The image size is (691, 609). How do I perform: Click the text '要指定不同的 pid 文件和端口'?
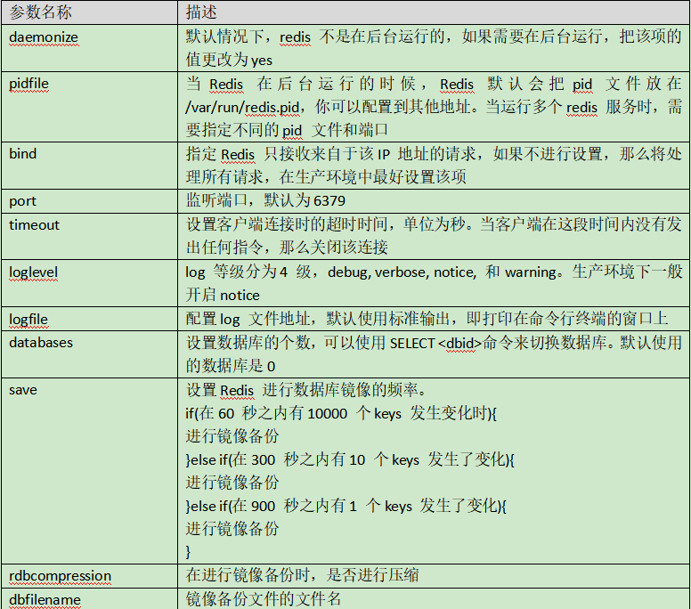click(x=287, y=130)
